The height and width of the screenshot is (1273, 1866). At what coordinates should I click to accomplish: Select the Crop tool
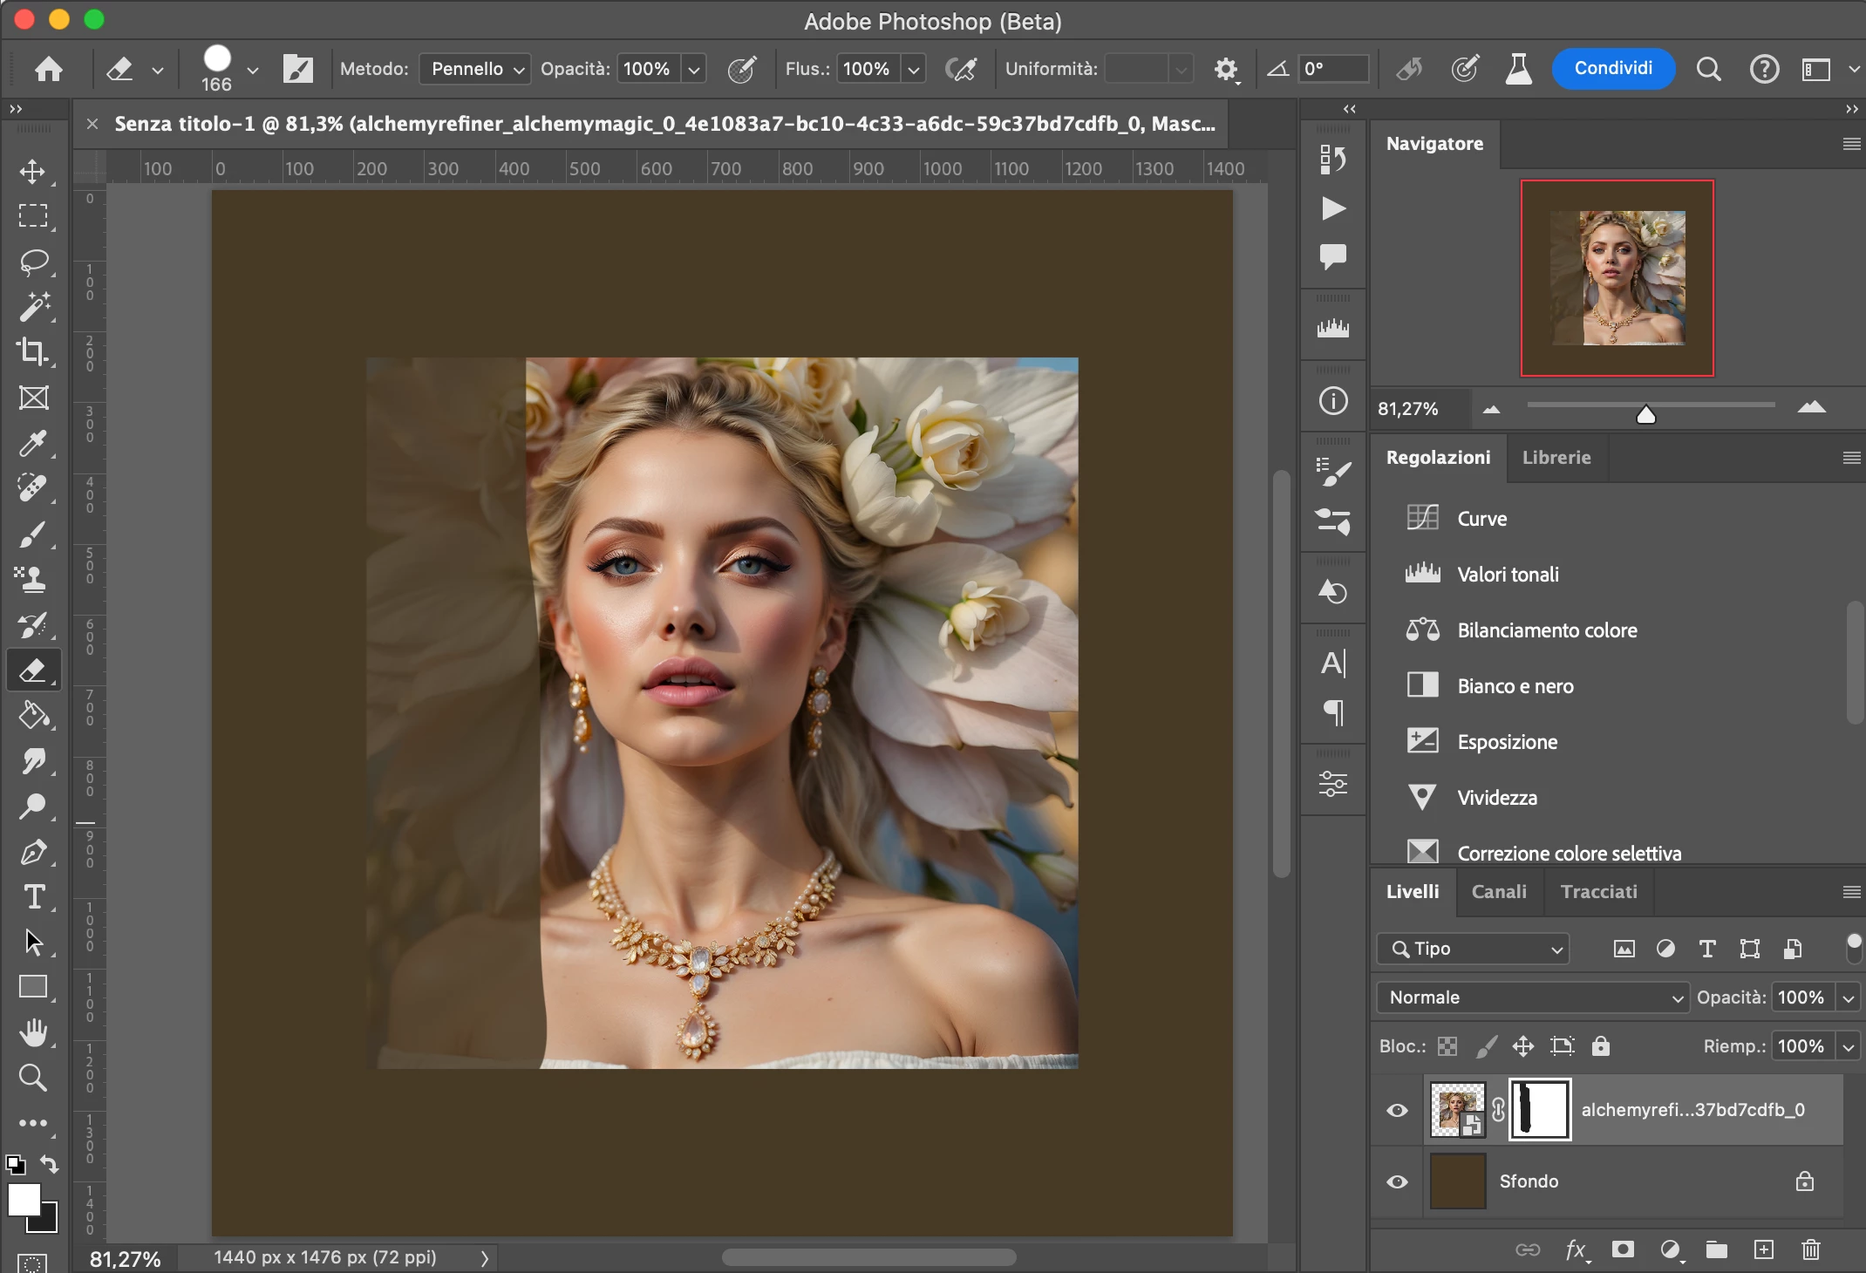pos(32,351)
